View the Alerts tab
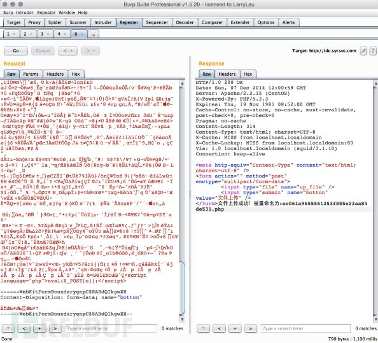378x343 pixels. click(288, 22)
